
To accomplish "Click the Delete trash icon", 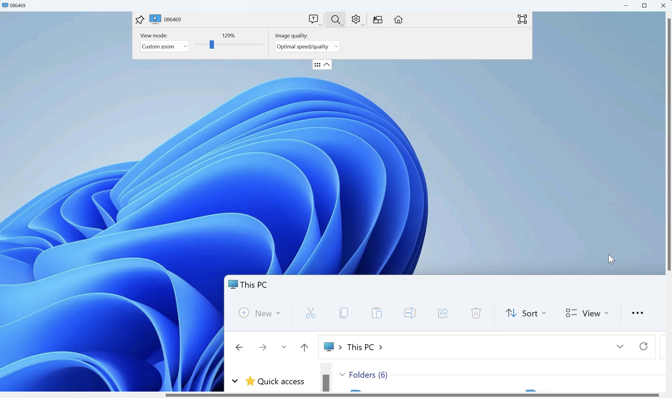I will tap(476, 313).
